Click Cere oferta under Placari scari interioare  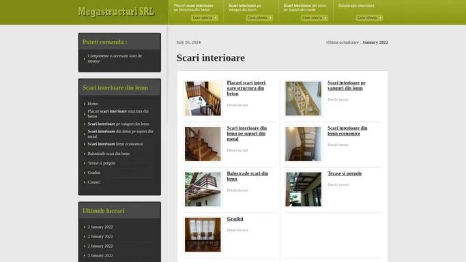(205, 18)
